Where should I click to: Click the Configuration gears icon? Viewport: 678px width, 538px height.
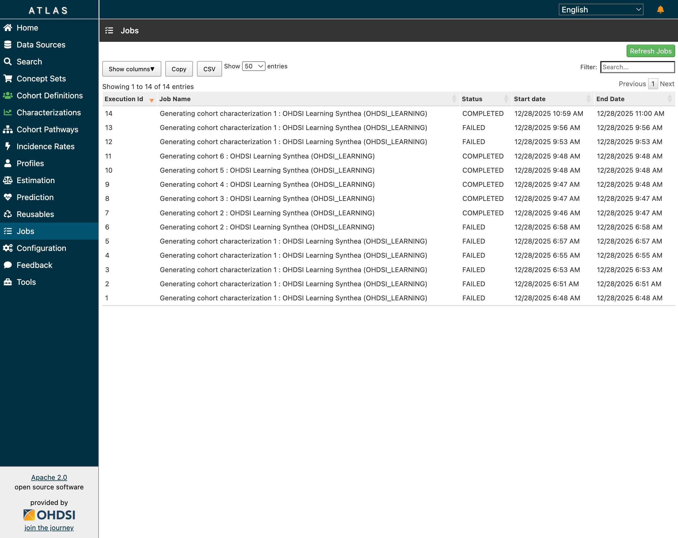(x=8, y=248)
